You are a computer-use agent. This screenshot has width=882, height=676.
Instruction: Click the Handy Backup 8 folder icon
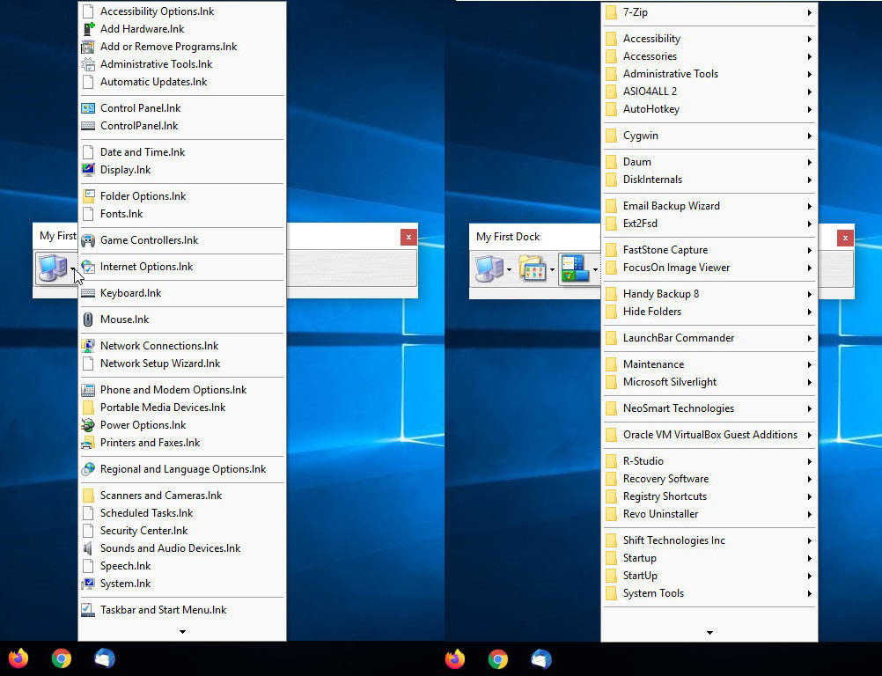click(x=612, y=294)
